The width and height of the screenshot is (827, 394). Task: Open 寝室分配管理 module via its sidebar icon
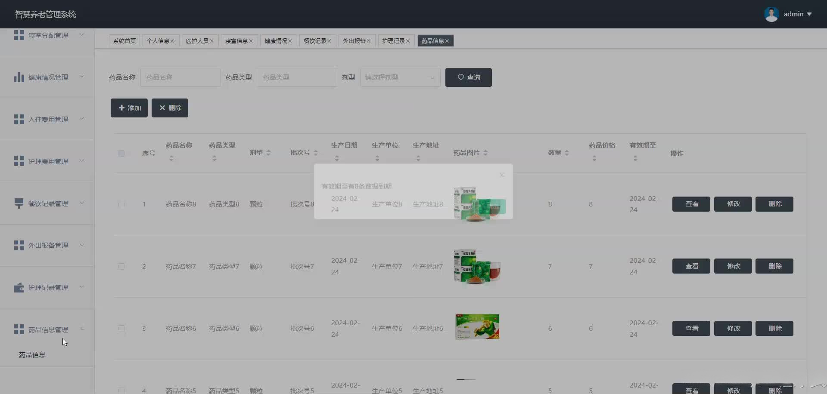(x=19, y=35)
